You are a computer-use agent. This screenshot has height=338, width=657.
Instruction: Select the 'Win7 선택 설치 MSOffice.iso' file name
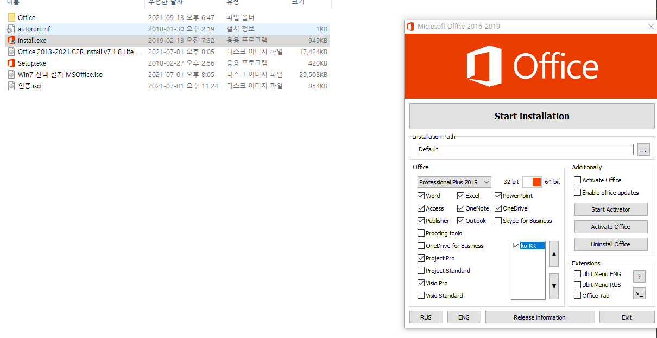point(60,74)
